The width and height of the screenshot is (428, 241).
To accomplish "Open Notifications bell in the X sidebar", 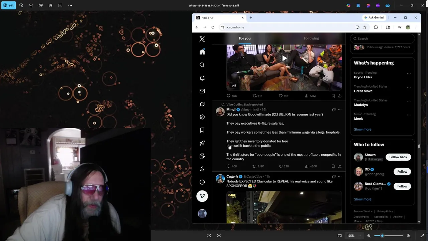I will pyautogui.click(x=202, y=78).
